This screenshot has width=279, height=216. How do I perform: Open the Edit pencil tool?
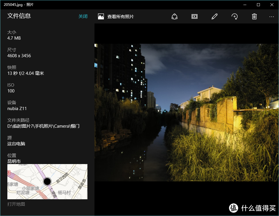click(215, 16)
